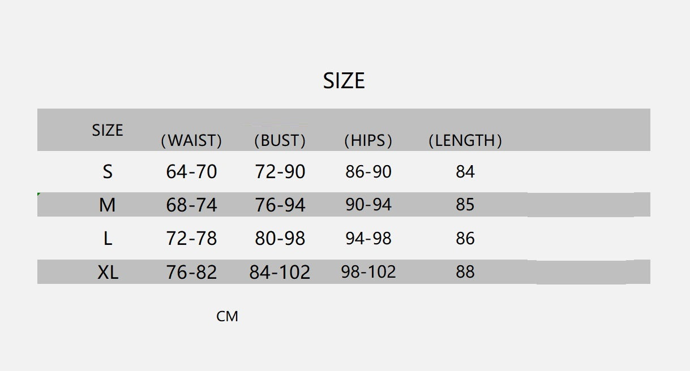Click the 64-70 waist value
Screen dimensions: 690x371
click(x=191, y=171)
